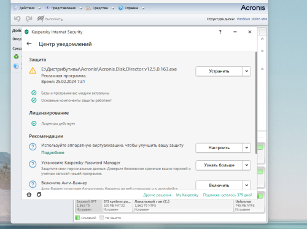
Task: Click the Не занято legend swatch in Acronis
Action: (x=101, y=217)
